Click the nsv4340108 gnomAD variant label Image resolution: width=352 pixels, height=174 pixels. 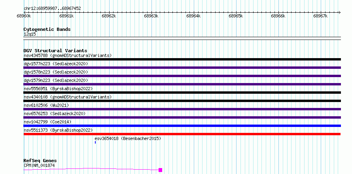68,97
